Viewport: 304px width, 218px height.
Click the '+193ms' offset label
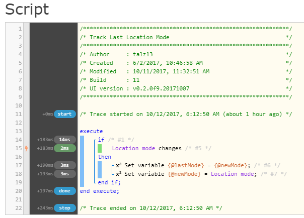(45, 174)
